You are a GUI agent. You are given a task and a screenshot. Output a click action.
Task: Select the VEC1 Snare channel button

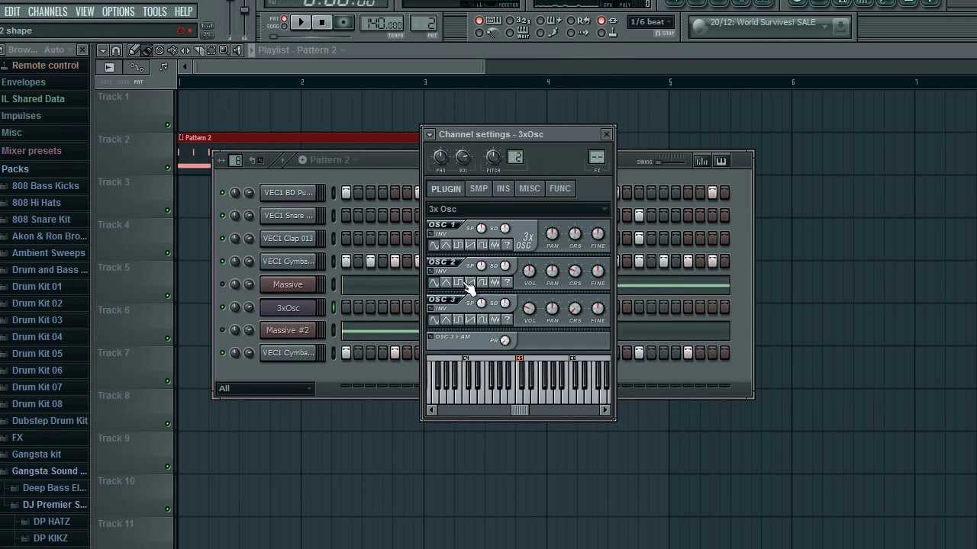288,216
